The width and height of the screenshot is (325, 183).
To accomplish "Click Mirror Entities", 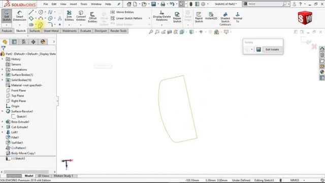I will click(x=122, y=12).
